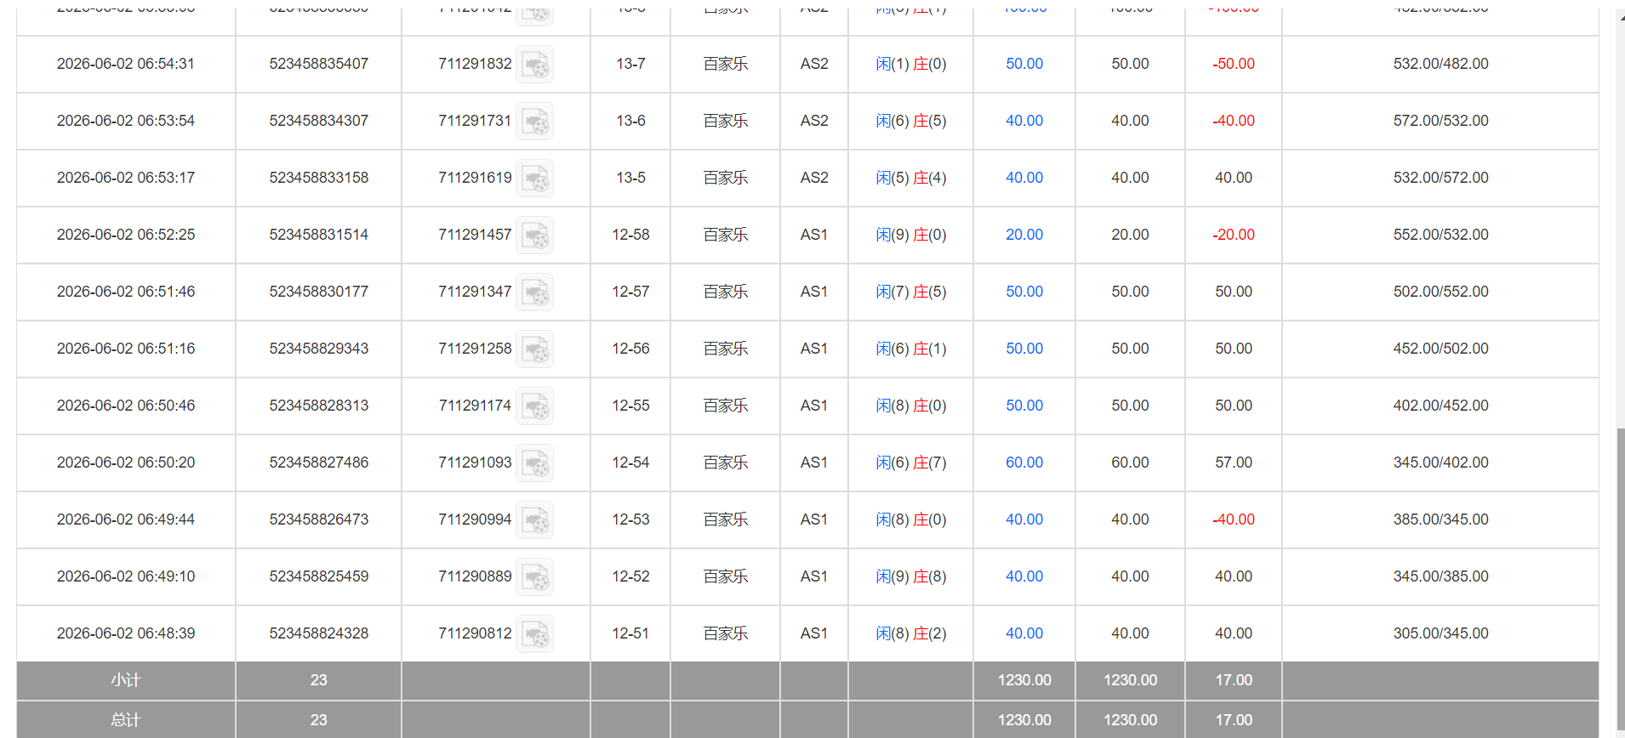Image resolution: width=1625 pixels, height=738 pixels.
Task: Open video replay icon for round 711291258
Action: pos(535,349)
